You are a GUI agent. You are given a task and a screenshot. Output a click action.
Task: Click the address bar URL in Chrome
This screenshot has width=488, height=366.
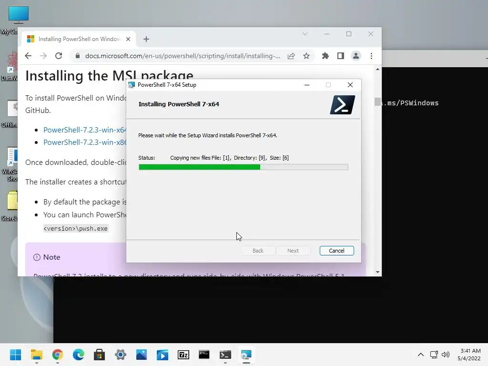coord(183,56)
